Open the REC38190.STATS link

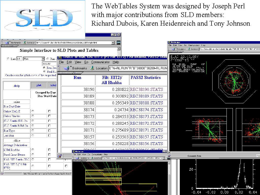[x=146, y=89]
